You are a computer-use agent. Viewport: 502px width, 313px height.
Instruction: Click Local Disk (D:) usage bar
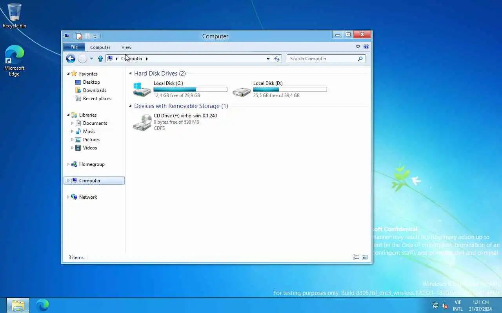[290, 90]
